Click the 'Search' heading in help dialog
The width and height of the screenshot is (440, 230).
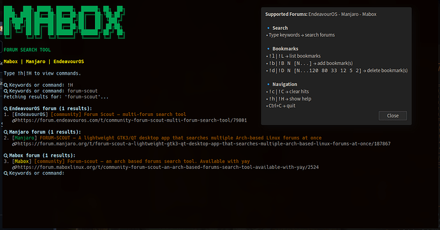point(280,28)
